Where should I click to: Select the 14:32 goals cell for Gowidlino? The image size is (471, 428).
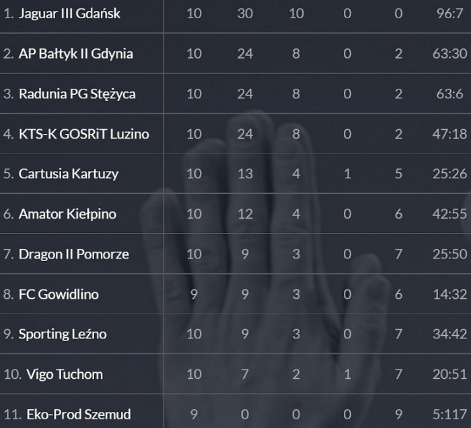[x=449, y=294]
